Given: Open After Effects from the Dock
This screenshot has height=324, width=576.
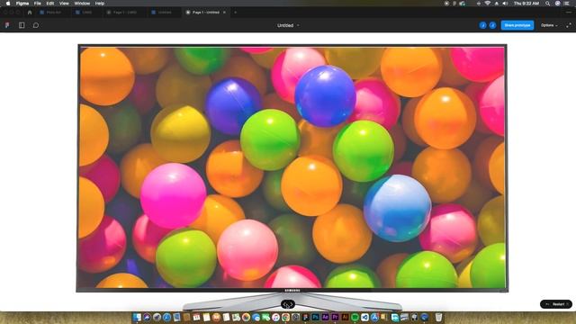Looking at the screenshot, I should point(325,317).
